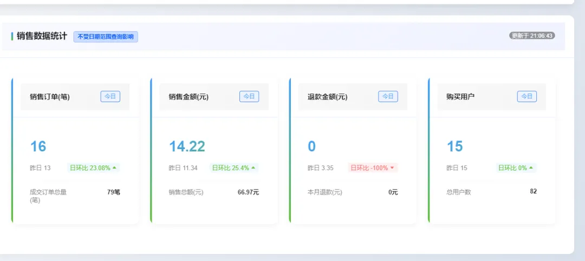Click the 日环比 23.08% growth tag
The image size is (585, 261).
(93, 168)
